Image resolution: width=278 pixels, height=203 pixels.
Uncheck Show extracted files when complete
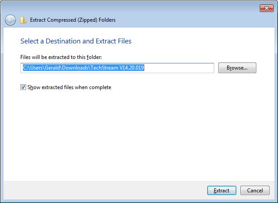[x=23, y=87]
